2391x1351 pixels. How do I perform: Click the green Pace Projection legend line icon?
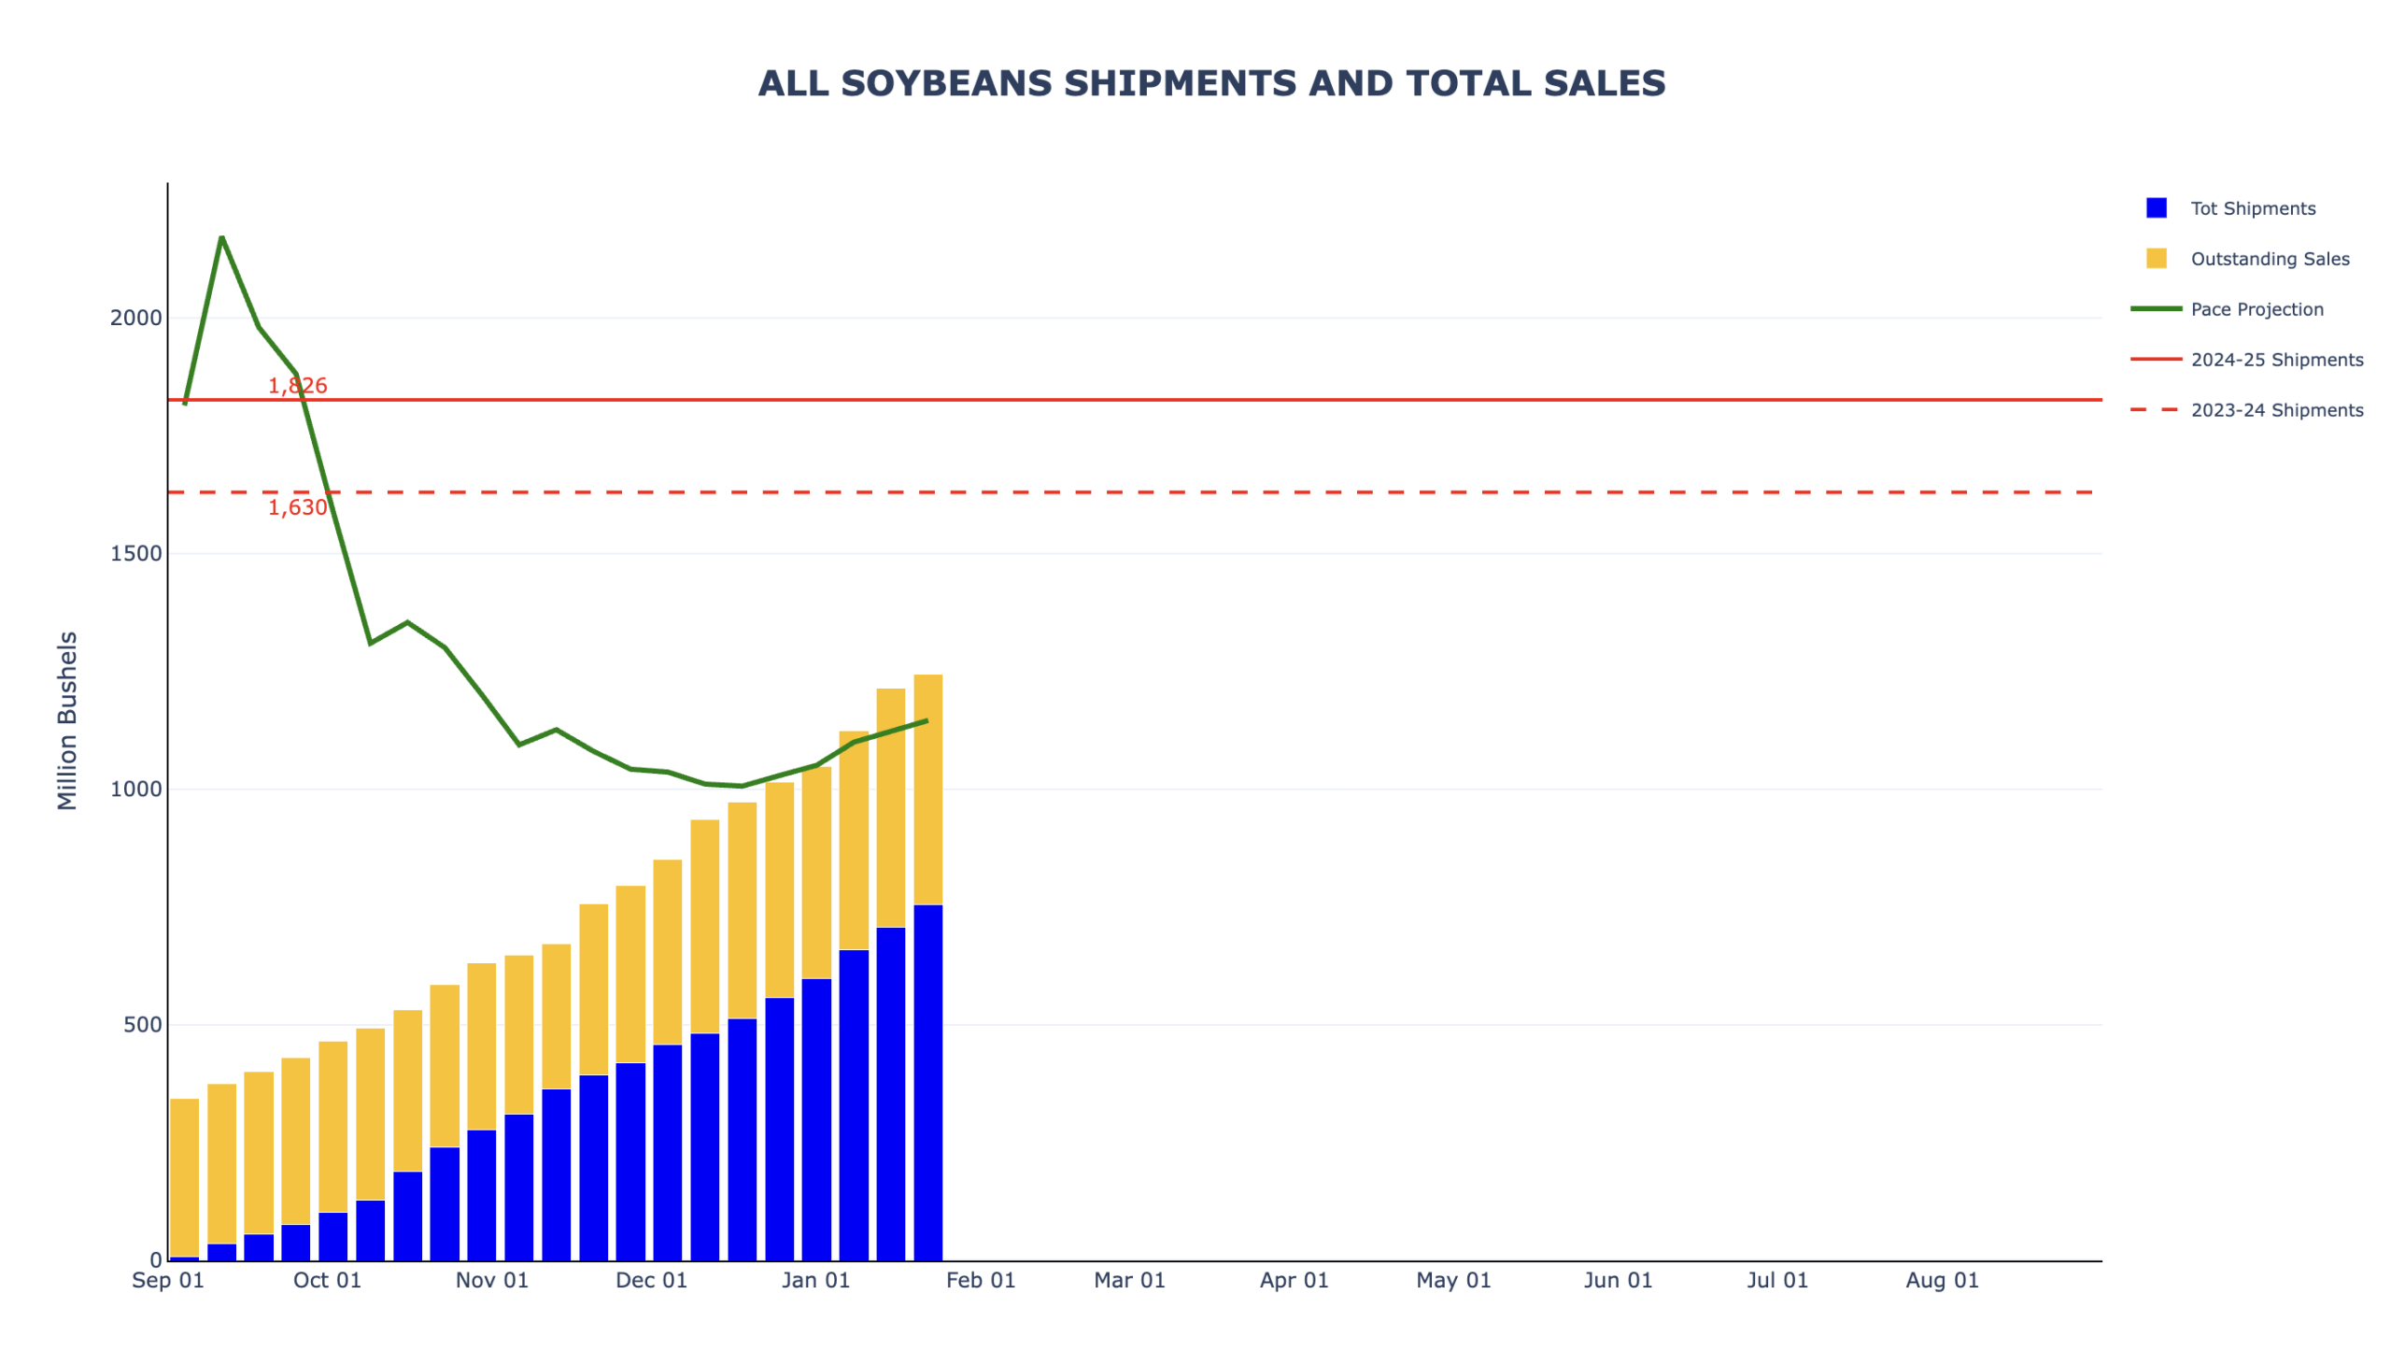click(2155, 308)
